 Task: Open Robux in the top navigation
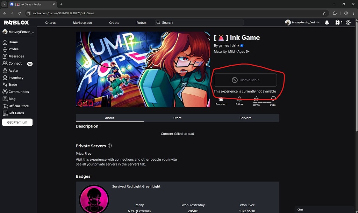pyautogui.click(x=142, y=23)
